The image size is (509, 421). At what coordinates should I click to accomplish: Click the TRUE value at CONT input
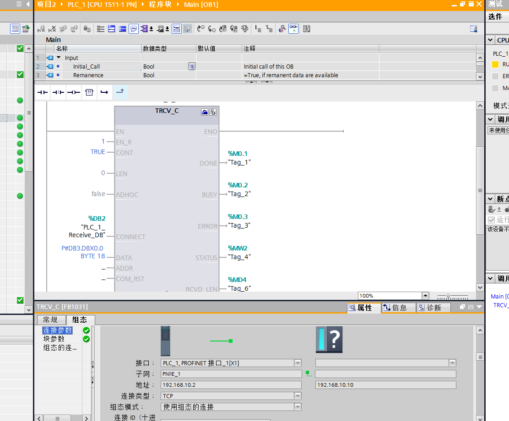click(97, 152)
